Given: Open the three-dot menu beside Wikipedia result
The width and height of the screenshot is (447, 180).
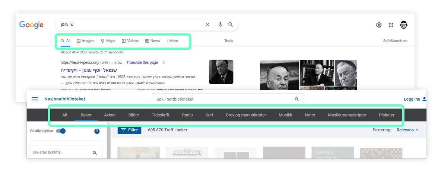Looking at the screenshot, I should 164,63.
